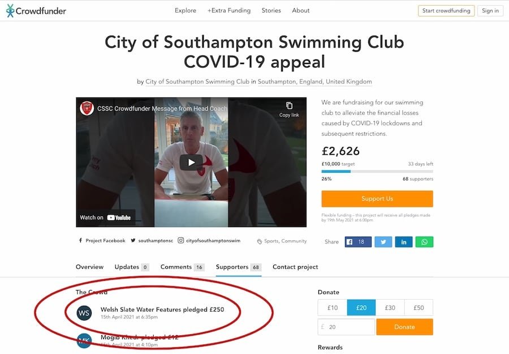The height and width of the screenshot is (354, 509).
Task: Click the Support Us button
Action: [377, 199]
